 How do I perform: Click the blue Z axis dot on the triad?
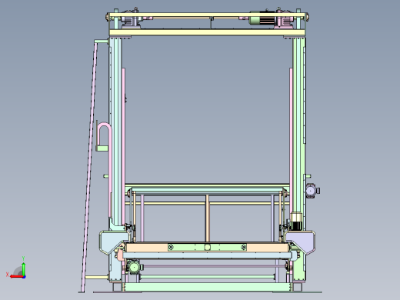24,277
